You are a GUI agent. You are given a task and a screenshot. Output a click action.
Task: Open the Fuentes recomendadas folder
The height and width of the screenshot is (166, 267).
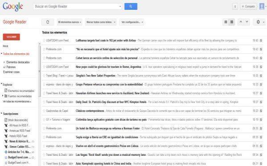pyautogui.click(x=18, y=96)
